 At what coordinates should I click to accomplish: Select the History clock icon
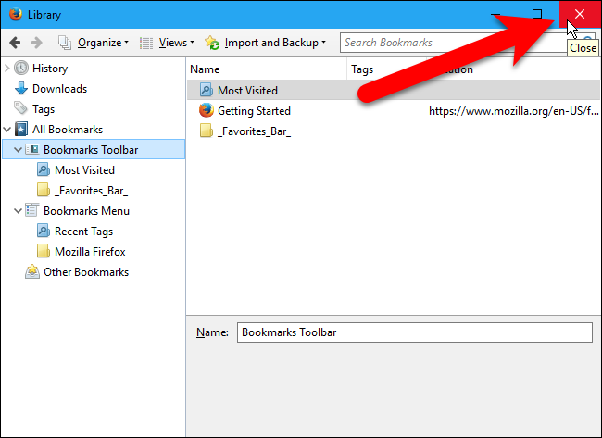pos(21,69)
